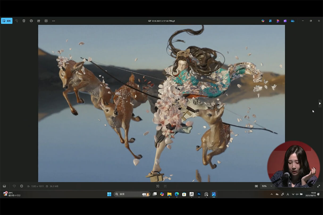Click the fit-to-window icon beside 93%

tap(256, 186)
